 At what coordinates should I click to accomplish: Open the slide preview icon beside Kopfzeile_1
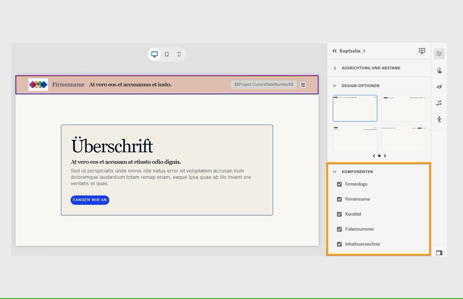pos(422,51)
